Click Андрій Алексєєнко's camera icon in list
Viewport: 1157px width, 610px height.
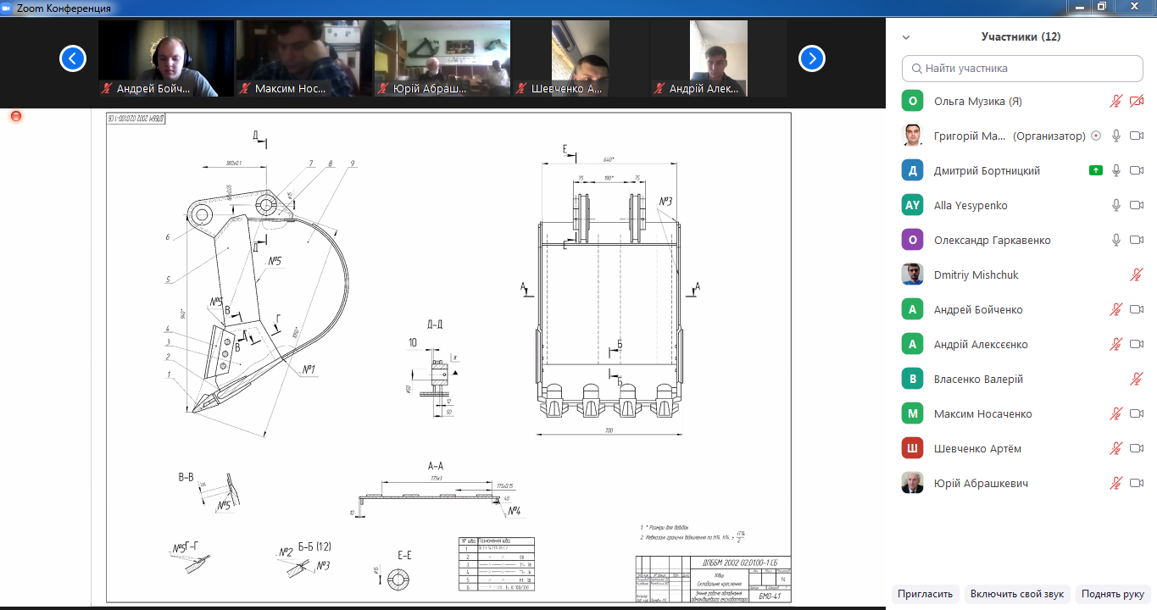click(1137, 344)
